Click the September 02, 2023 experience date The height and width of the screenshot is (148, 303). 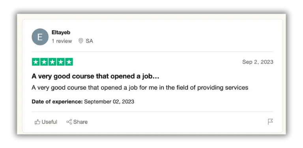[x=109, y=102]
